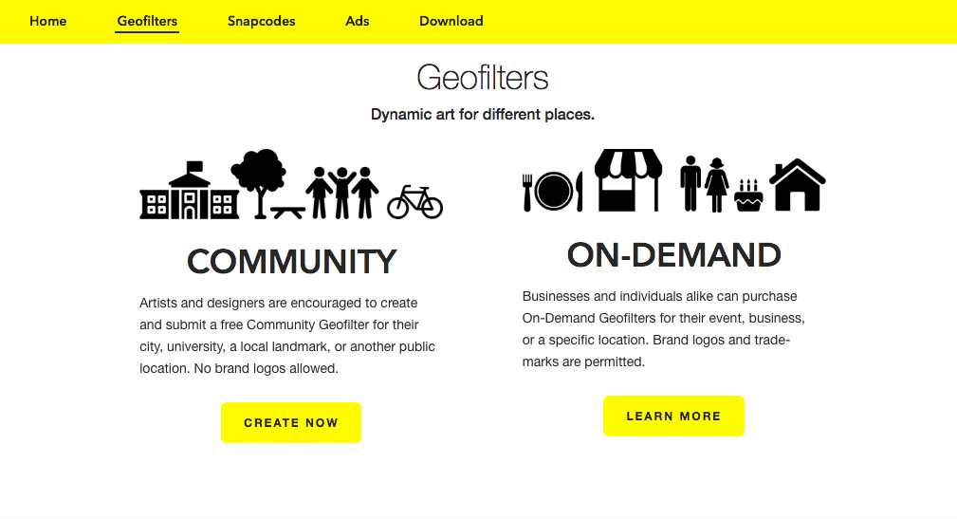The width and height of the screenshot is (957, 519).
Task: Select the Geofilters nav tab
Action: point(147,21)
